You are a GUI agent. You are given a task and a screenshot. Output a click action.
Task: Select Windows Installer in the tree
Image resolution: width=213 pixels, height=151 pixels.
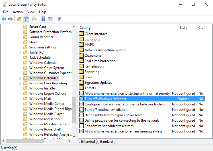(42, 88)
